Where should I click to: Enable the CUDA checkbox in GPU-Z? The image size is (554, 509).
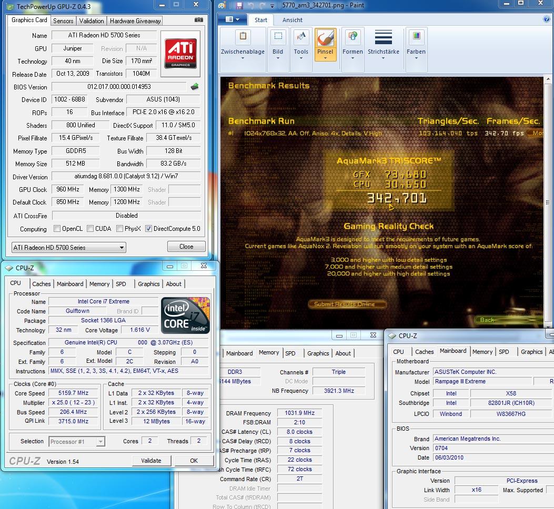coord(90,229)
